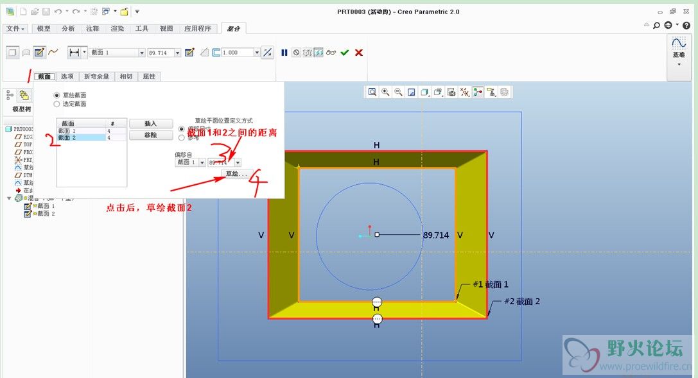Click the Remove section button

pos(151,135)
